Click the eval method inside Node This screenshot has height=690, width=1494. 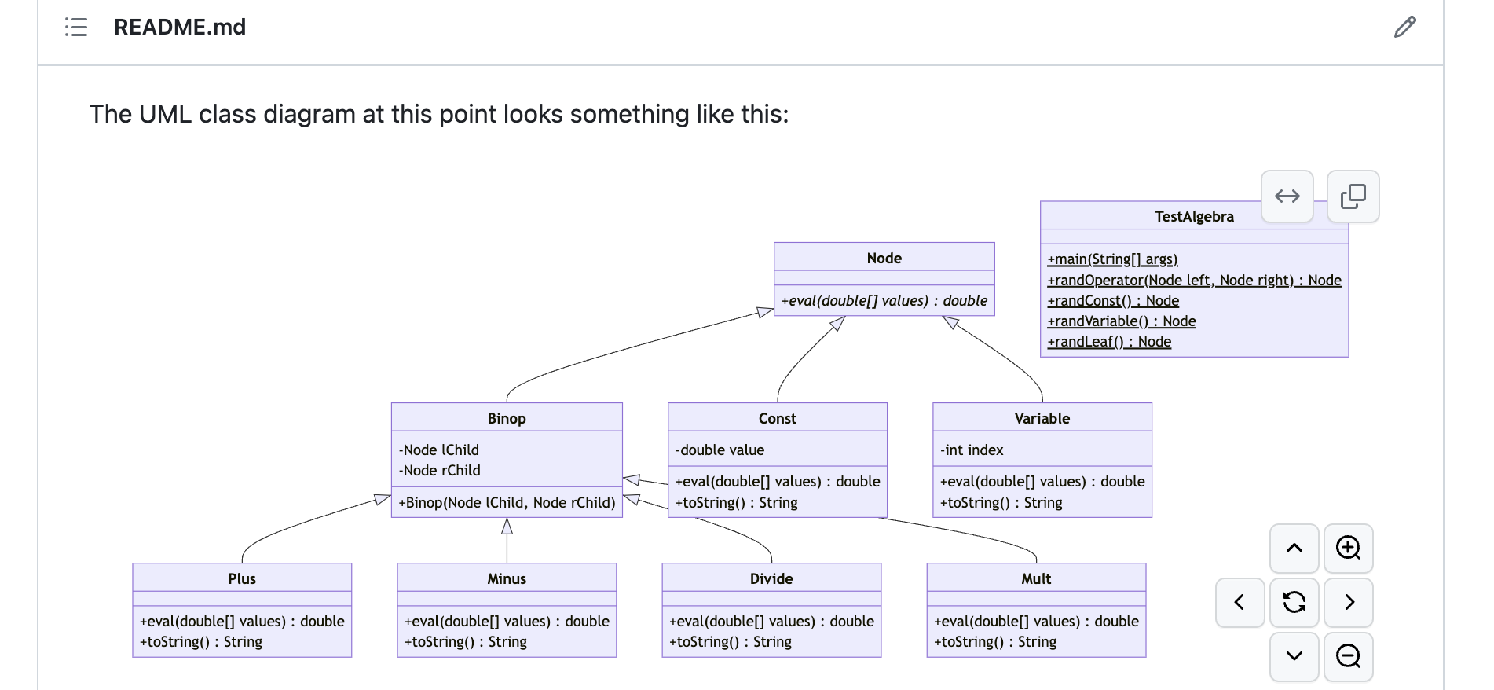pos(884,300)
